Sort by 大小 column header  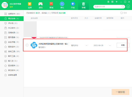86,18
